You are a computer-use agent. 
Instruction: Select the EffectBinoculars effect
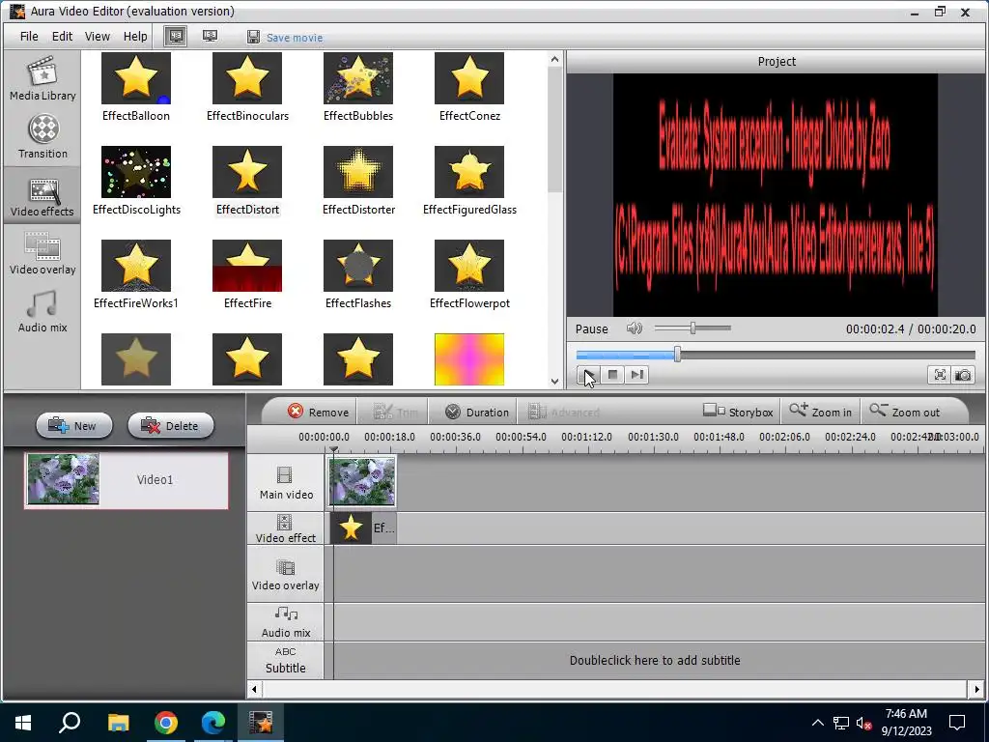[247, 87]
